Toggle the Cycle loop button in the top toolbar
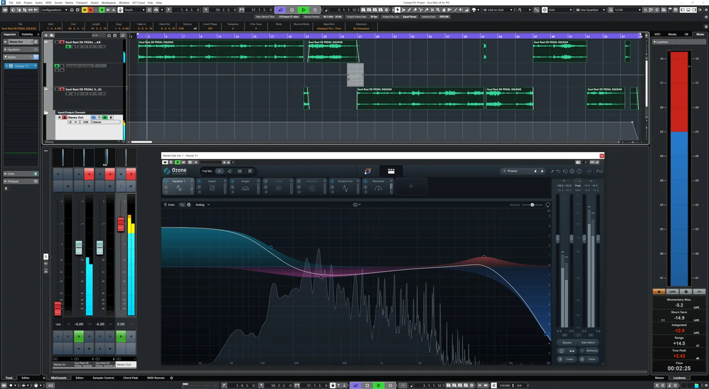Screen dimensions: 709x389 pyautogui.click(x=280, y=10)
